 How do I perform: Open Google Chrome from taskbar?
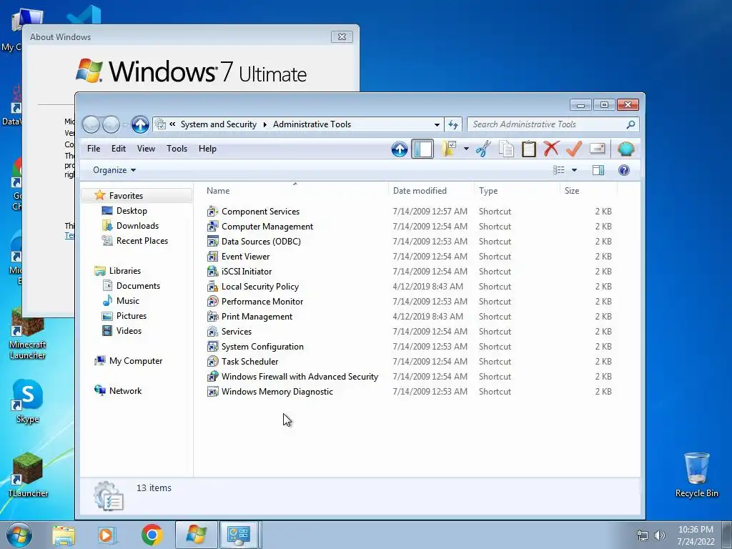152,535
